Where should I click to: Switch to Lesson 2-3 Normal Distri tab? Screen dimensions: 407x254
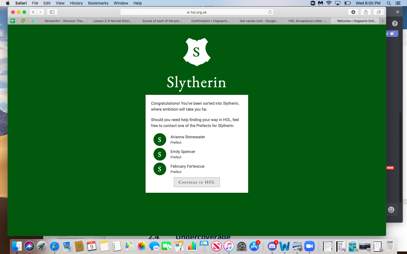click(111, 21)
